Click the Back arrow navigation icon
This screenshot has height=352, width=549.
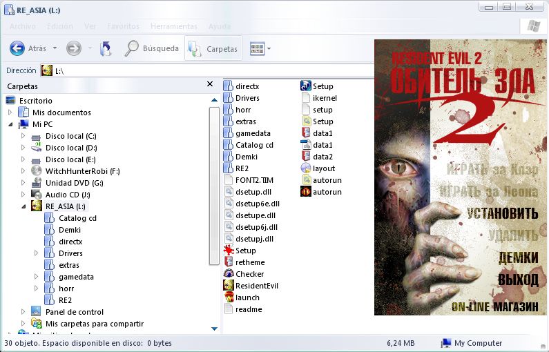[x=17, y=48]
